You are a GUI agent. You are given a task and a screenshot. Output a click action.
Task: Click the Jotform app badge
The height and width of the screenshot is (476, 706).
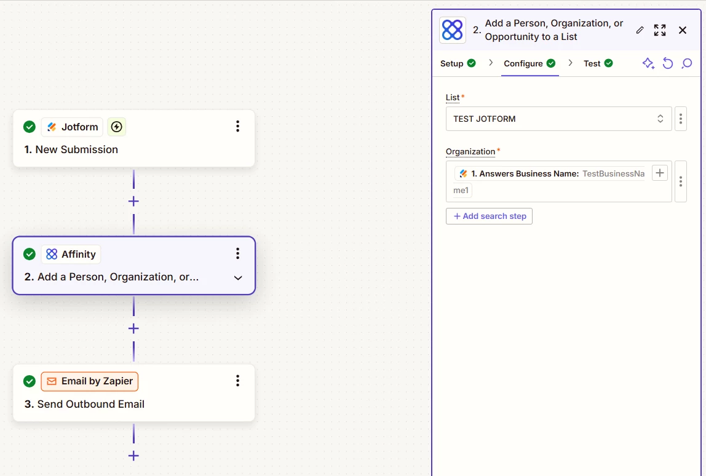pos(72,127)
